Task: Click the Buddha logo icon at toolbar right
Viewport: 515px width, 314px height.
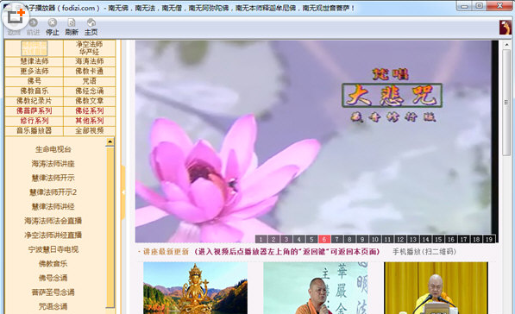Action: 506,28
